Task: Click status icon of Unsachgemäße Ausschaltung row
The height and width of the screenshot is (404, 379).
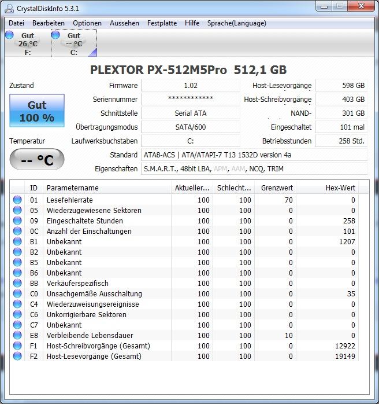Action: (x=17, y=293)
